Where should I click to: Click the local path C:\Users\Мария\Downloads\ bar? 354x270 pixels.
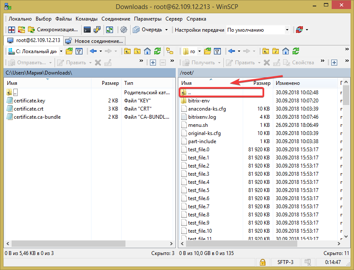click(x=90, y=73)
